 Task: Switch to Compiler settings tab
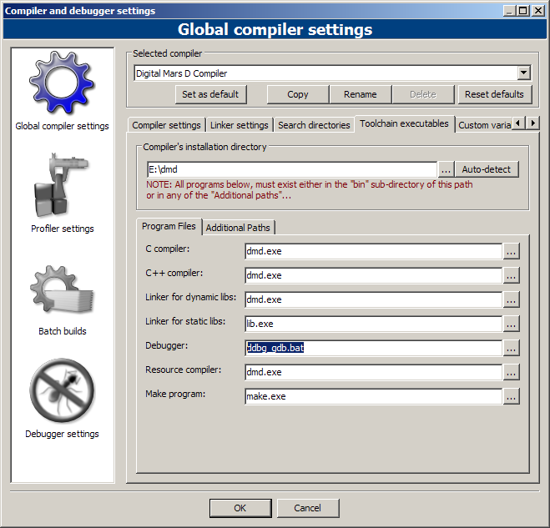tap(166, 125)
